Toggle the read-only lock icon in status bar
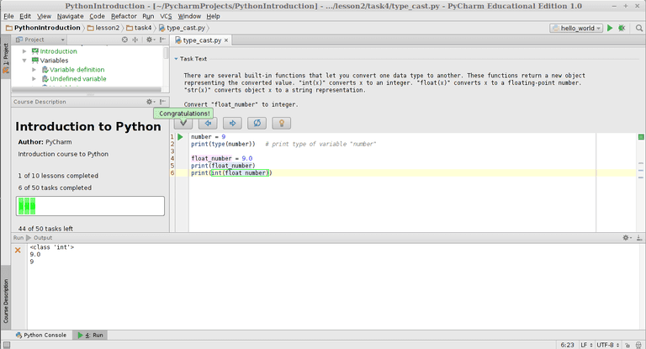The image size is (646, 349). click(627, 345)
